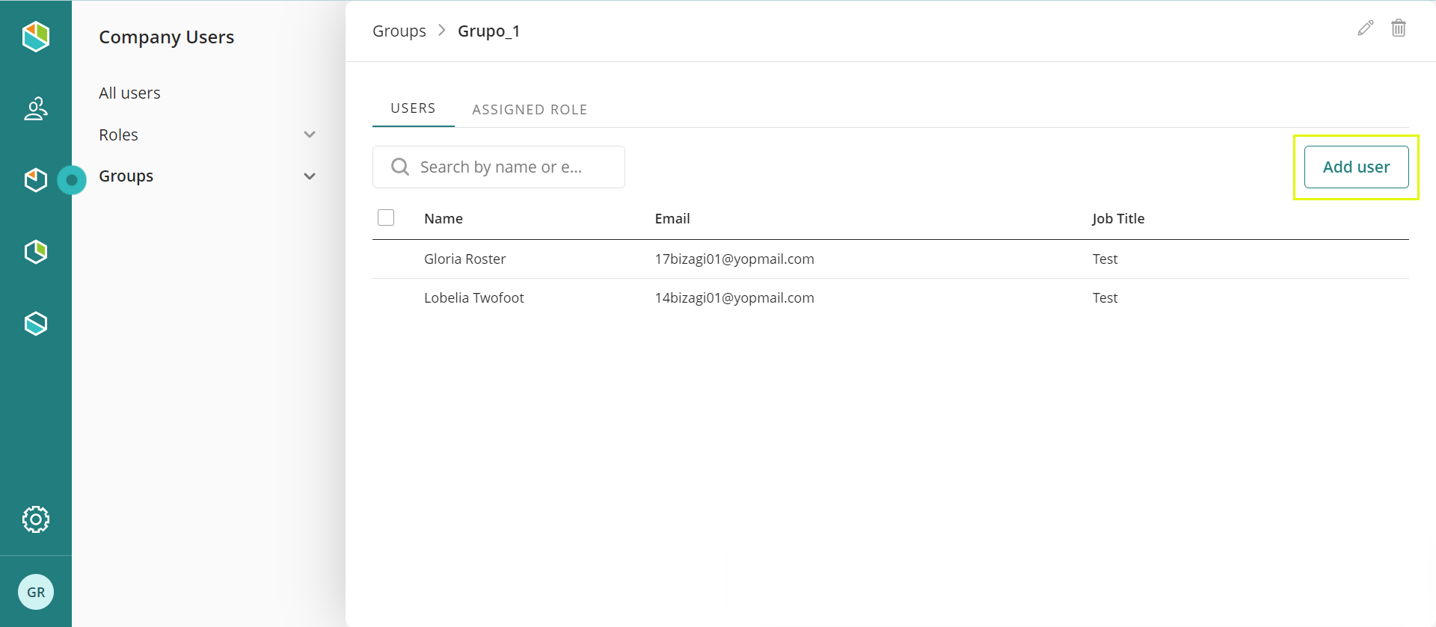Click Test job title in Gloria Roster row
Image resolution: width=1436 pixels, height=627 pixels.
click(x=1105, y=259)
